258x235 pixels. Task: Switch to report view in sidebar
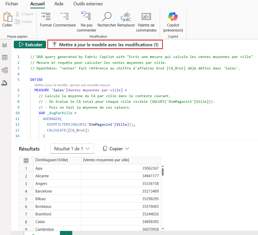click(x=5, y=45)
